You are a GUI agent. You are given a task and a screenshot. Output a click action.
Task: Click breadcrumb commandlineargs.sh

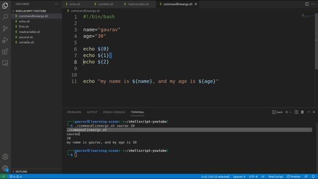pyautogui.click(x=85, y=11)
